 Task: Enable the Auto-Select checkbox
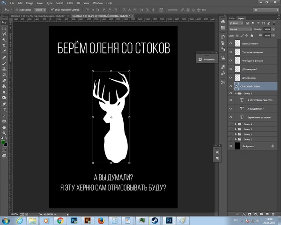click(x=17, y=9)
